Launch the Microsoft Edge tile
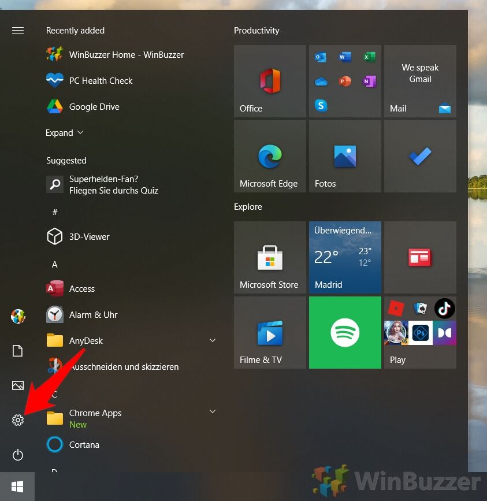The image size is (487, 501). coord(270,156)
